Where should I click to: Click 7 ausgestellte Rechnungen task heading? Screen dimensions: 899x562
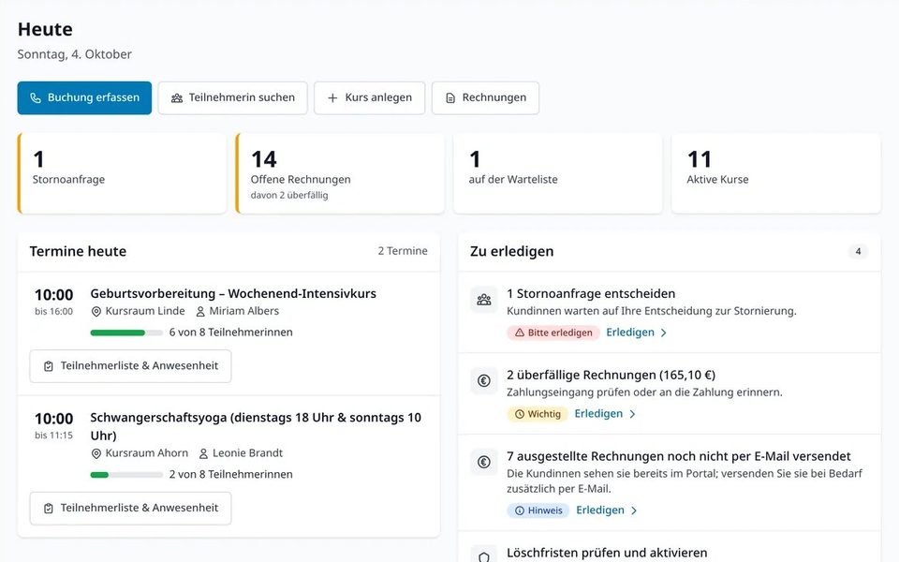click(x=679, y=457)
